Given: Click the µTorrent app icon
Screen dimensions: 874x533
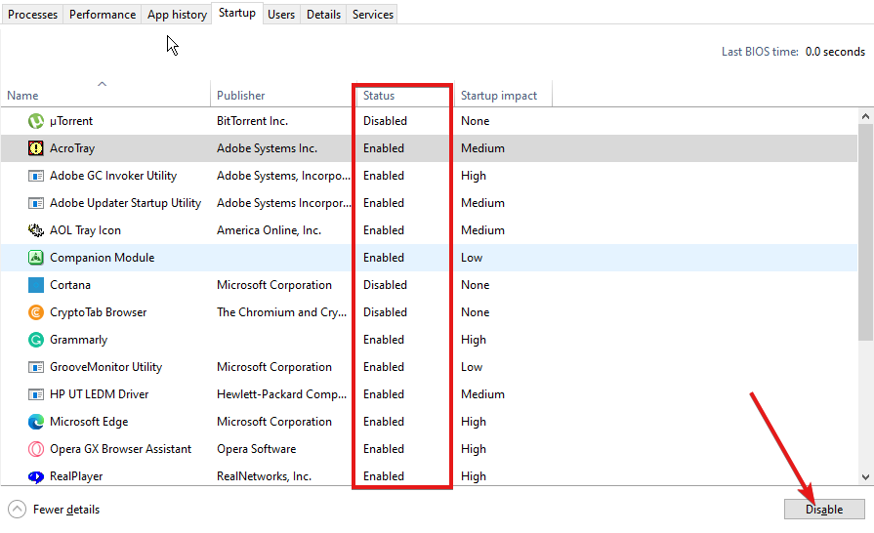Looking at the screenshot, I should (36, 121).
